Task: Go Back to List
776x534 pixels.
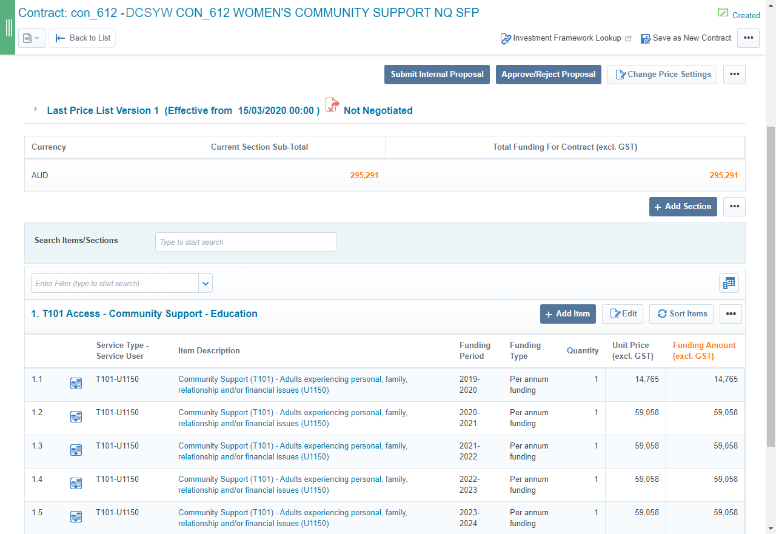Action: click(82, 38)
